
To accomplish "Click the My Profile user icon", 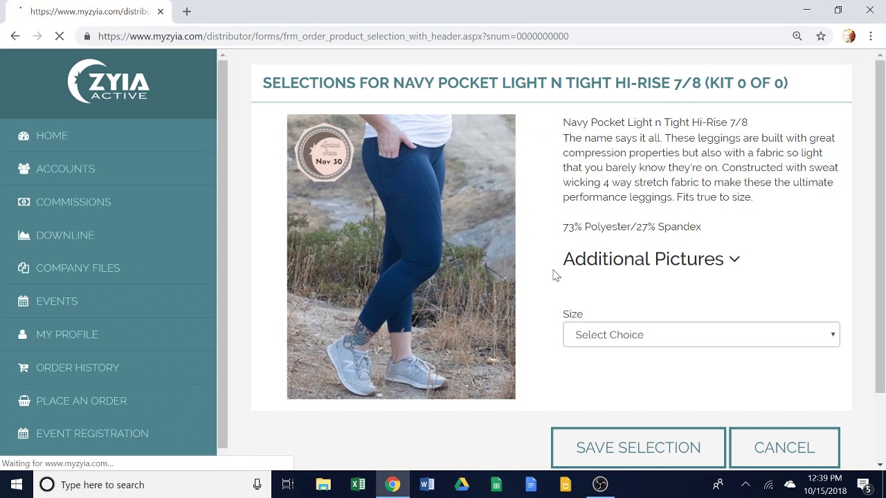I will coord(24,334).
